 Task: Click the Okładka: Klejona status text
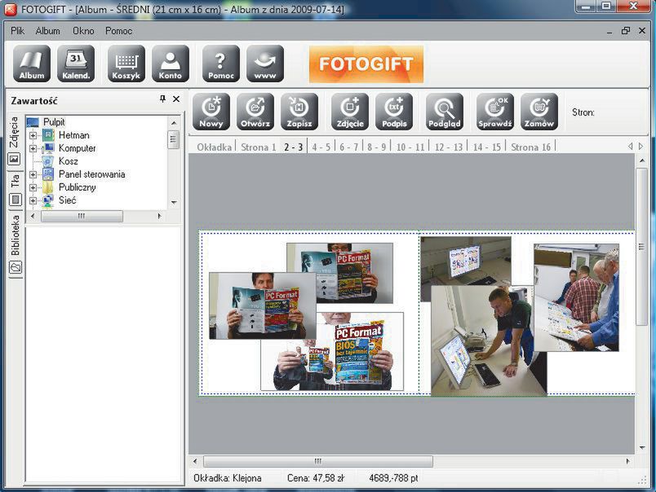[x=227, y=478]
